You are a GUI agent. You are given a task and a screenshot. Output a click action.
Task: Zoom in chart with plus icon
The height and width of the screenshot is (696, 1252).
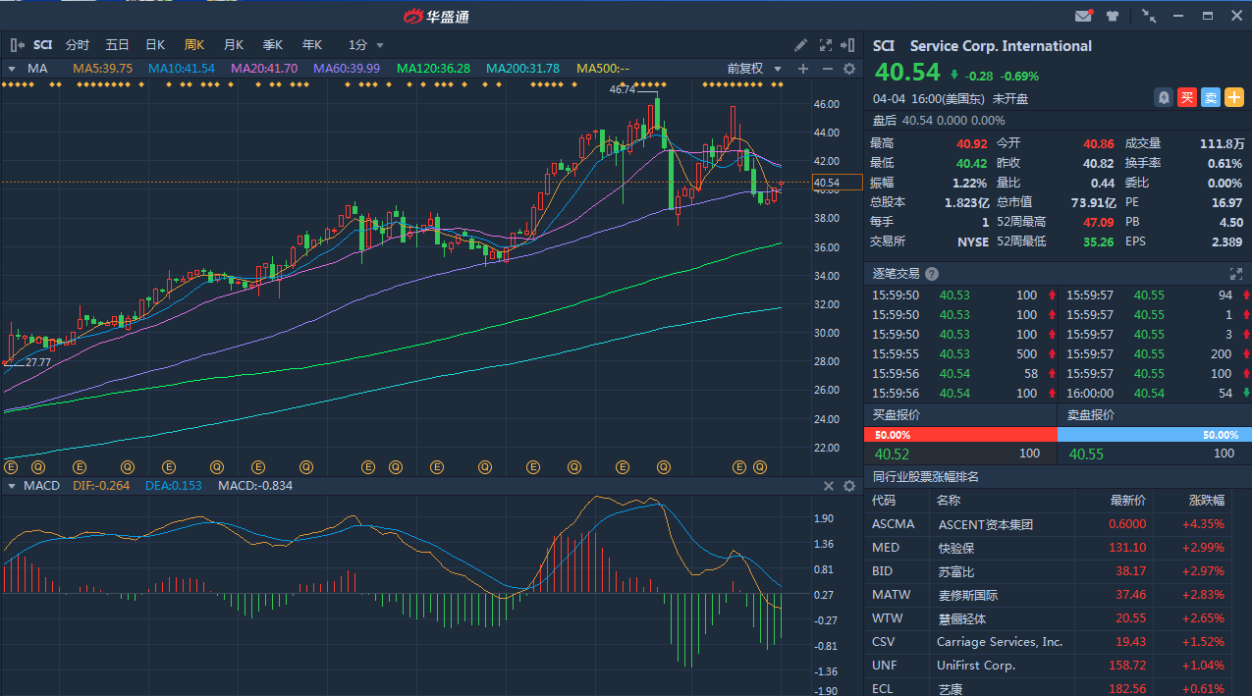tap(803, 69)
